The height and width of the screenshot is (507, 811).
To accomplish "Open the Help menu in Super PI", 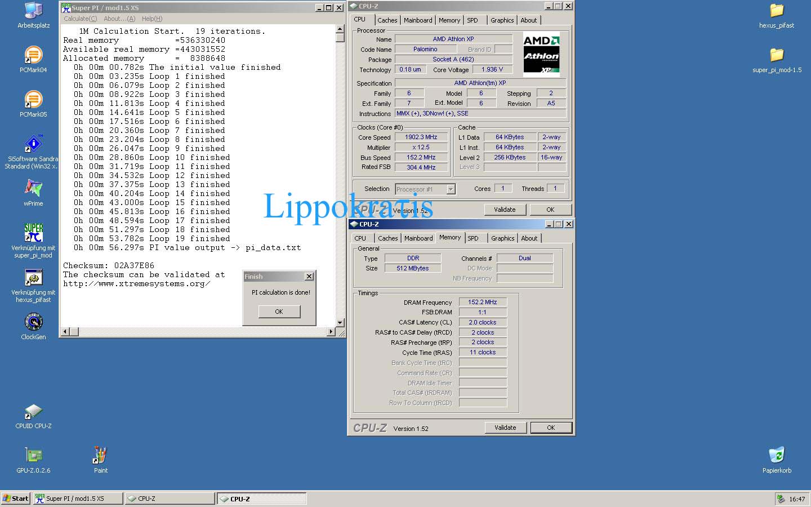I will pyautogui.click(x=152, y=19).
